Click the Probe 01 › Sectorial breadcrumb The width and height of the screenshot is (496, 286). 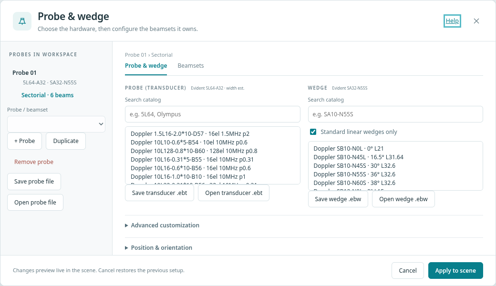click(x=149, y=55)
